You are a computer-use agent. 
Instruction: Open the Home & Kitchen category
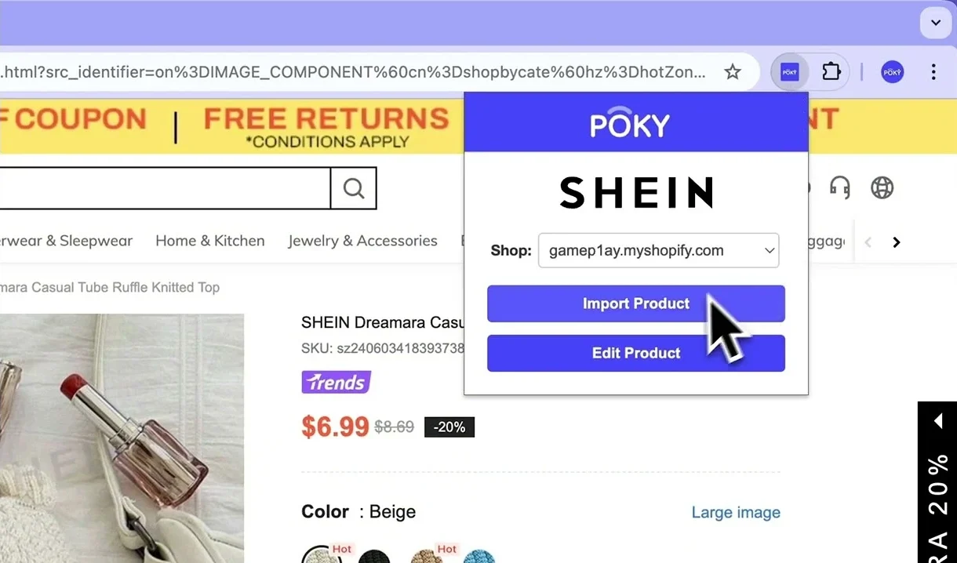tap(209, 241)
